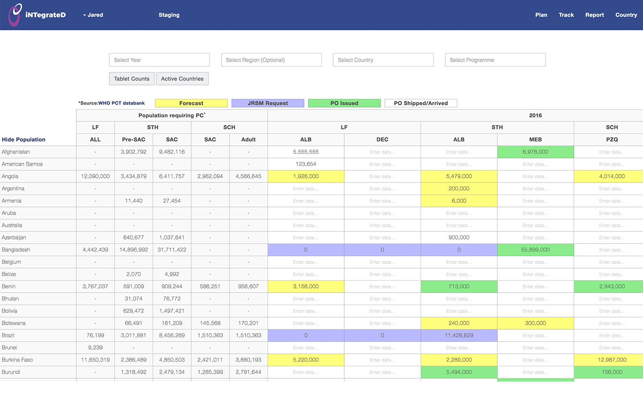
Task: Click Argentina STH ALB cell 200,000
Action: click(459, 189)
